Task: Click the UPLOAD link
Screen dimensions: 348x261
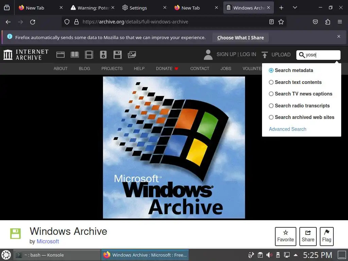Action: [281, 55]
